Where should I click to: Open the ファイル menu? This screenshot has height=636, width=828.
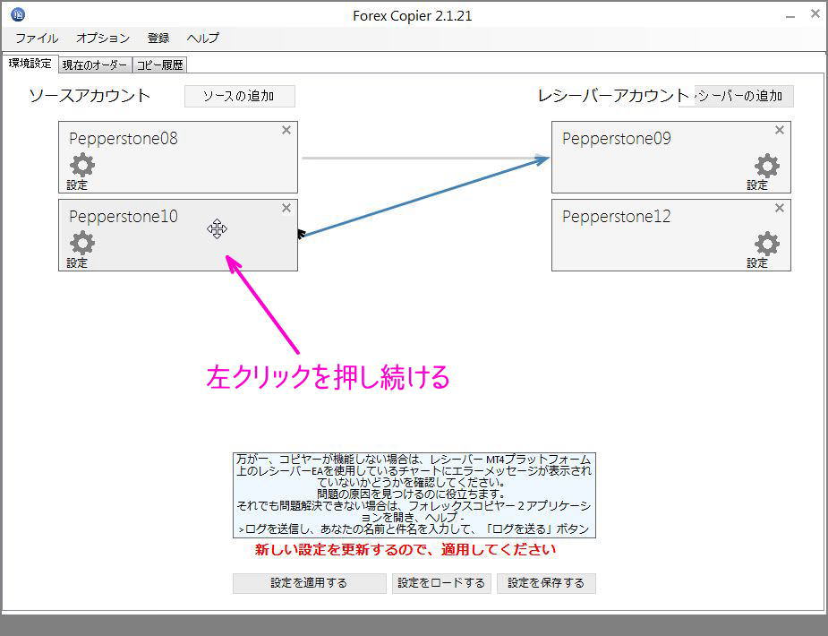35,39
